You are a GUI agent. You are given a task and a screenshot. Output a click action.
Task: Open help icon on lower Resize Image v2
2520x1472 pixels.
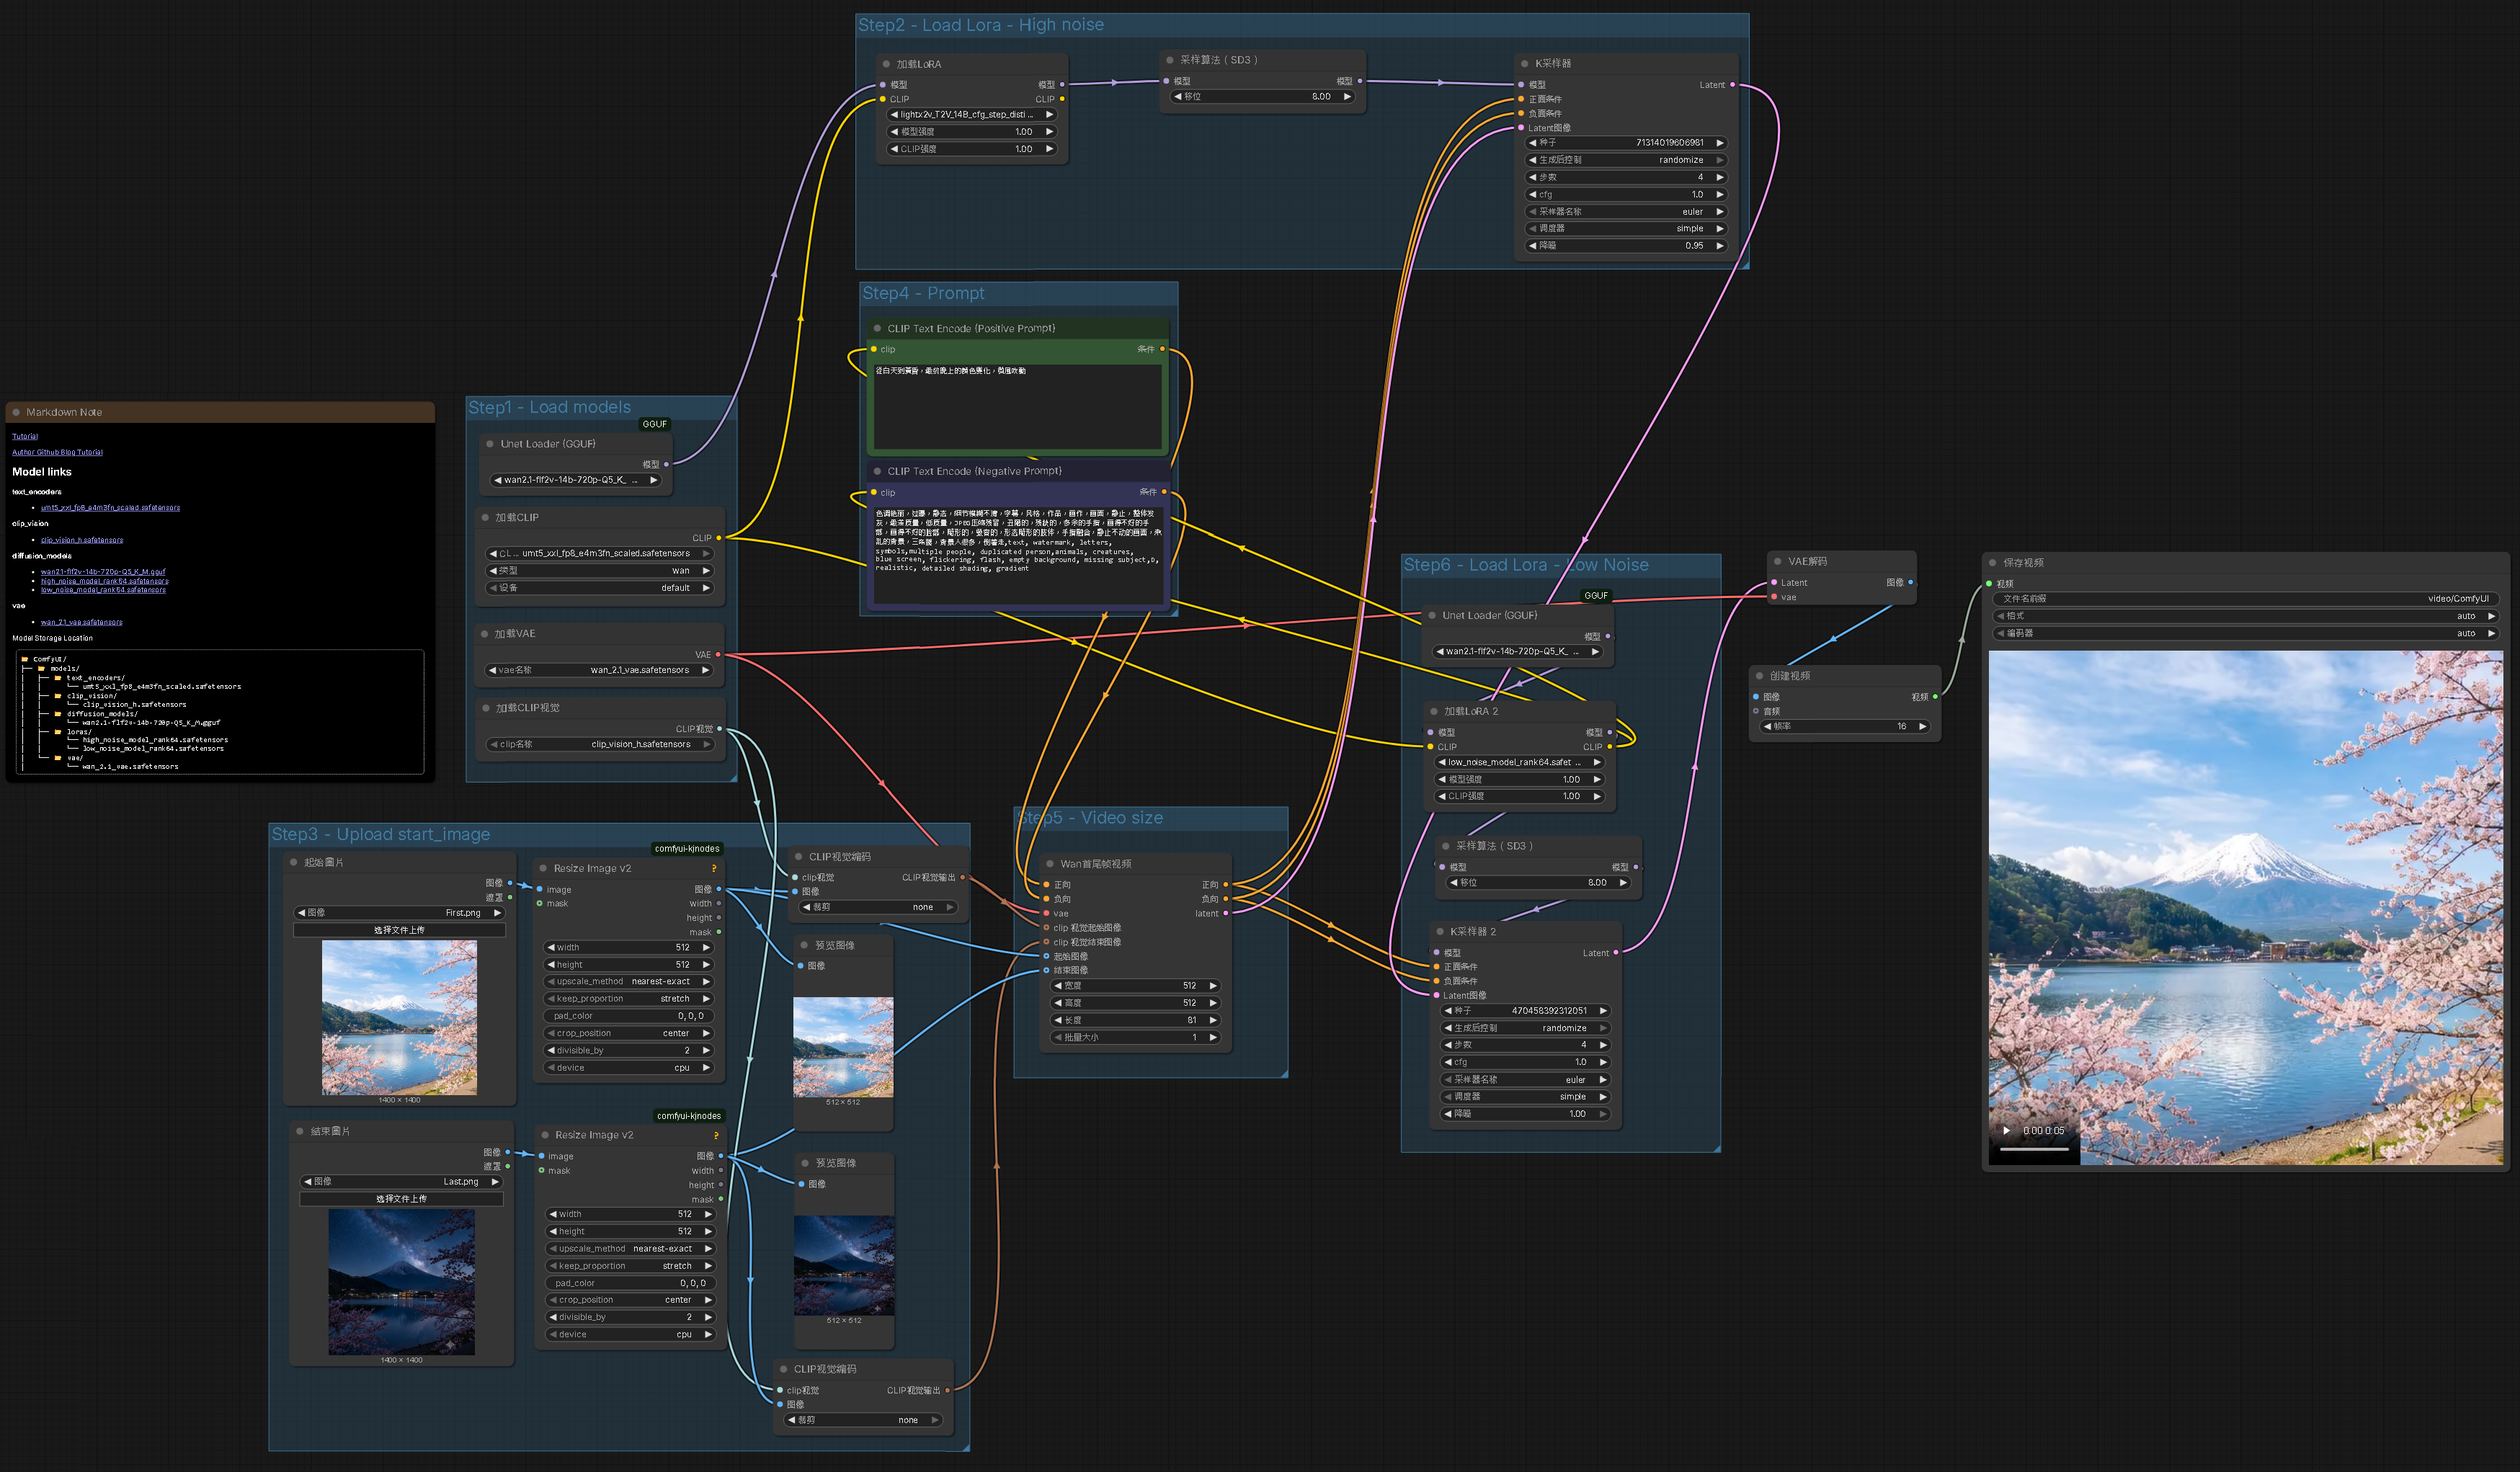[716, 1135]
